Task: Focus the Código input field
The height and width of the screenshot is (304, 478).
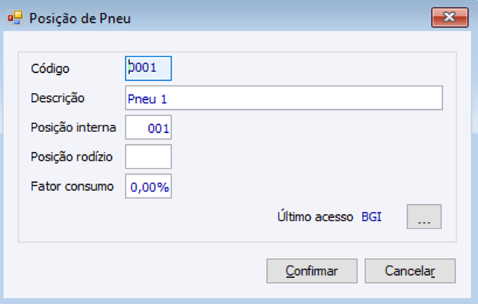Action: (x=149, y=68)
